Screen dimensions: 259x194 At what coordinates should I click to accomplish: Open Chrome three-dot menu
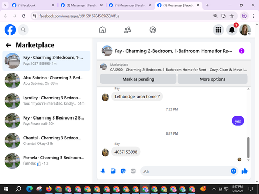253,16
